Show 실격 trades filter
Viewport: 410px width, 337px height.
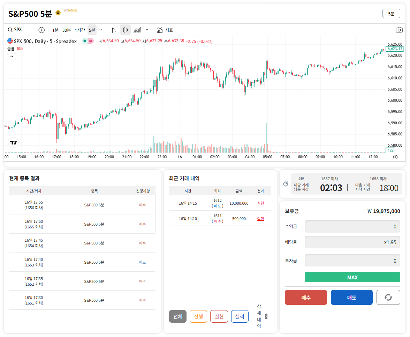point(240,317)
